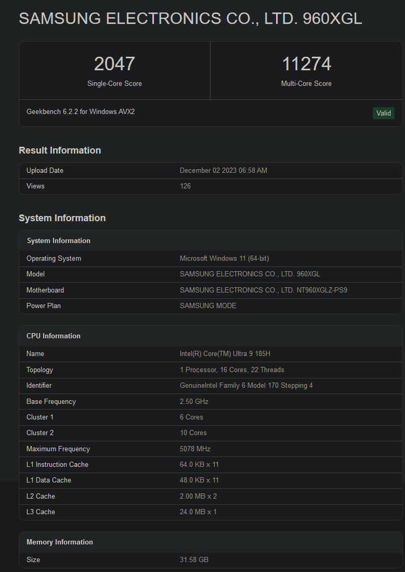Select the 10 Cores value
This screenshot has width=405, height=572.
193,433
